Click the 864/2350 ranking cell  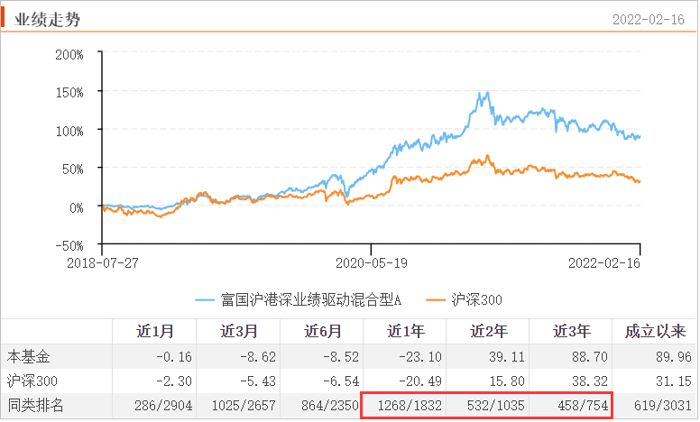point(330,406)
